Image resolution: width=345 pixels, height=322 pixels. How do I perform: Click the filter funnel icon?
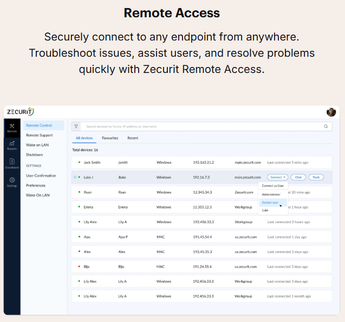[x=76, y=126]
